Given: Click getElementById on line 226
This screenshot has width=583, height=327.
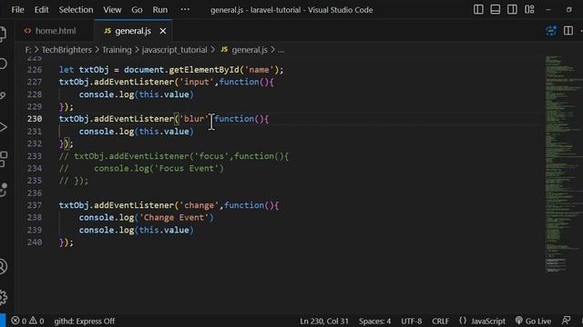Looking at the screenshot, I should [204, 70].
